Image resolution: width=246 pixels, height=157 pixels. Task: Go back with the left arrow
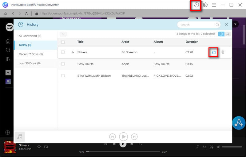(x=13, y=14)
